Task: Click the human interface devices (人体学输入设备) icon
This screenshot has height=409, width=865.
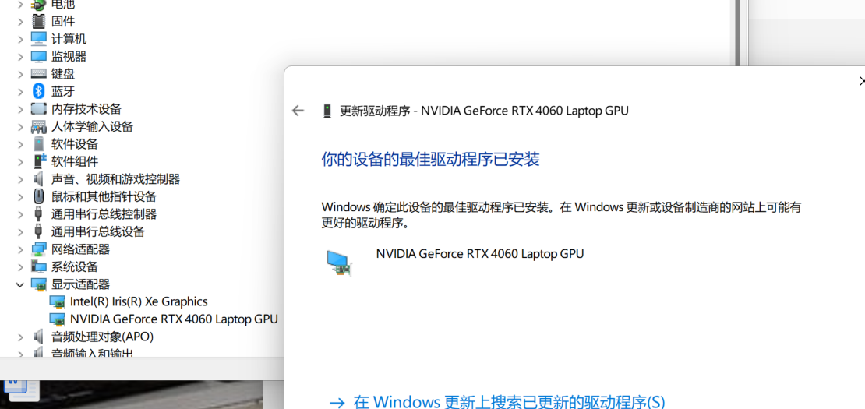Action: [39, 126]
